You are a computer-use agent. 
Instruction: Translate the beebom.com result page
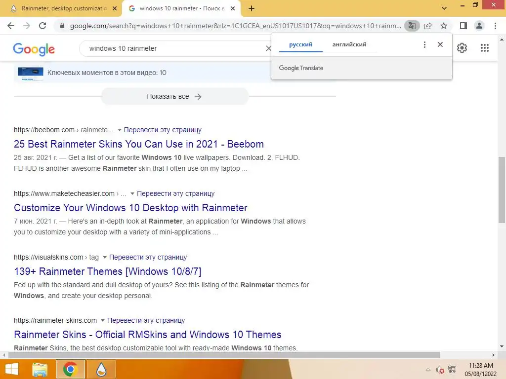[163, 130]
